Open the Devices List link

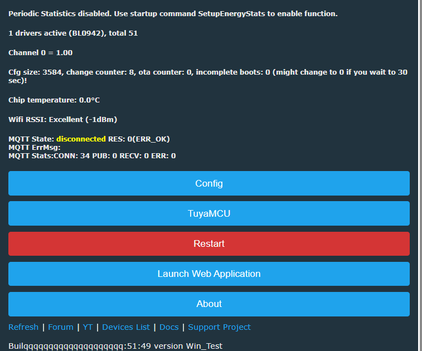coord(126,327)
